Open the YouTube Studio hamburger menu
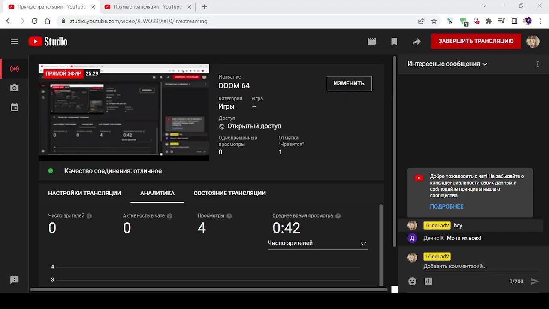 point(15,42)
